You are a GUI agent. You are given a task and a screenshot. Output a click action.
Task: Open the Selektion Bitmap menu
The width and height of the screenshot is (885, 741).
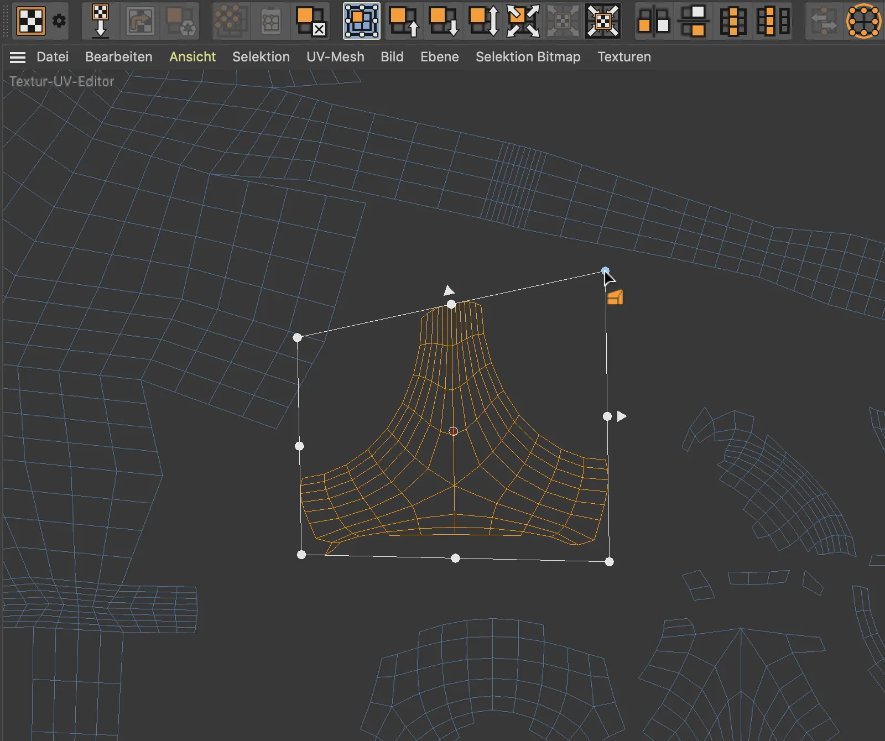click(528, 57)
